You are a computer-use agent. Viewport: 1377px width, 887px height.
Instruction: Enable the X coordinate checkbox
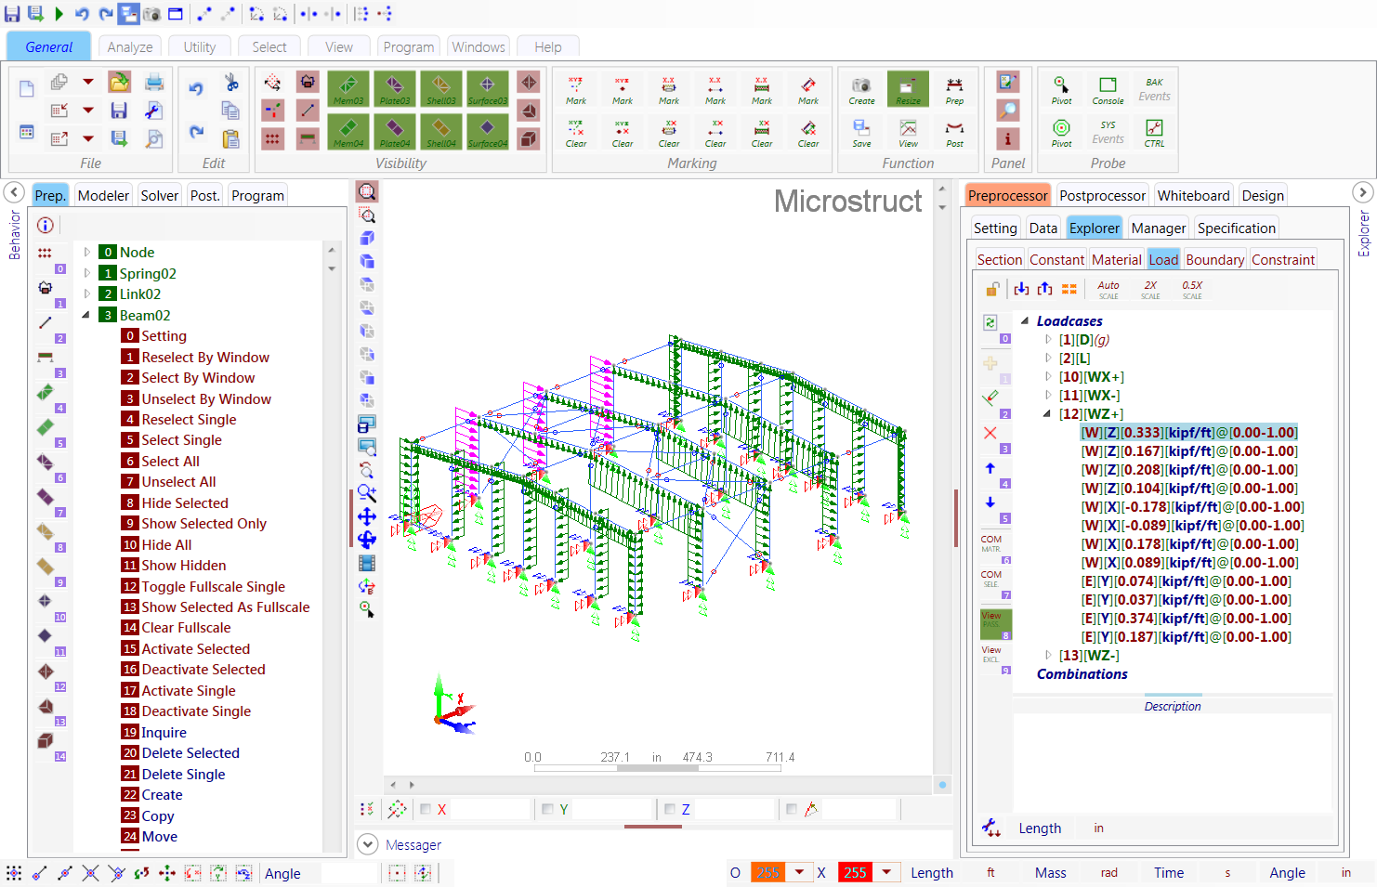point(426,809)
